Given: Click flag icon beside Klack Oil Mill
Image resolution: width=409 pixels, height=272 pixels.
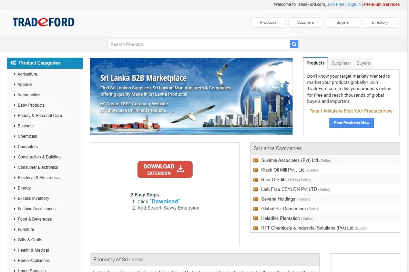Looking at the screenshot, I should 256,170.
